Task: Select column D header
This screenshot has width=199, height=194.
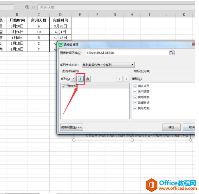Action: tap(60, 15)
